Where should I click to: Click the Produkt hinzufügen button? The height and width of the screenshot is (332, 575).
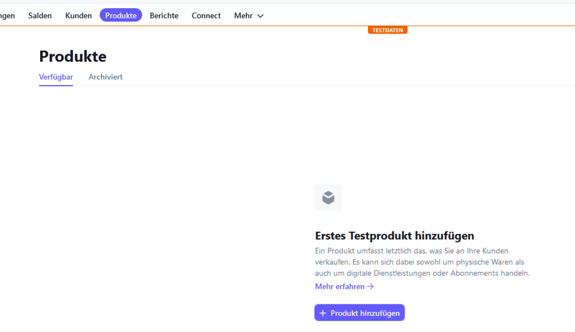click(x=359, y=313)
